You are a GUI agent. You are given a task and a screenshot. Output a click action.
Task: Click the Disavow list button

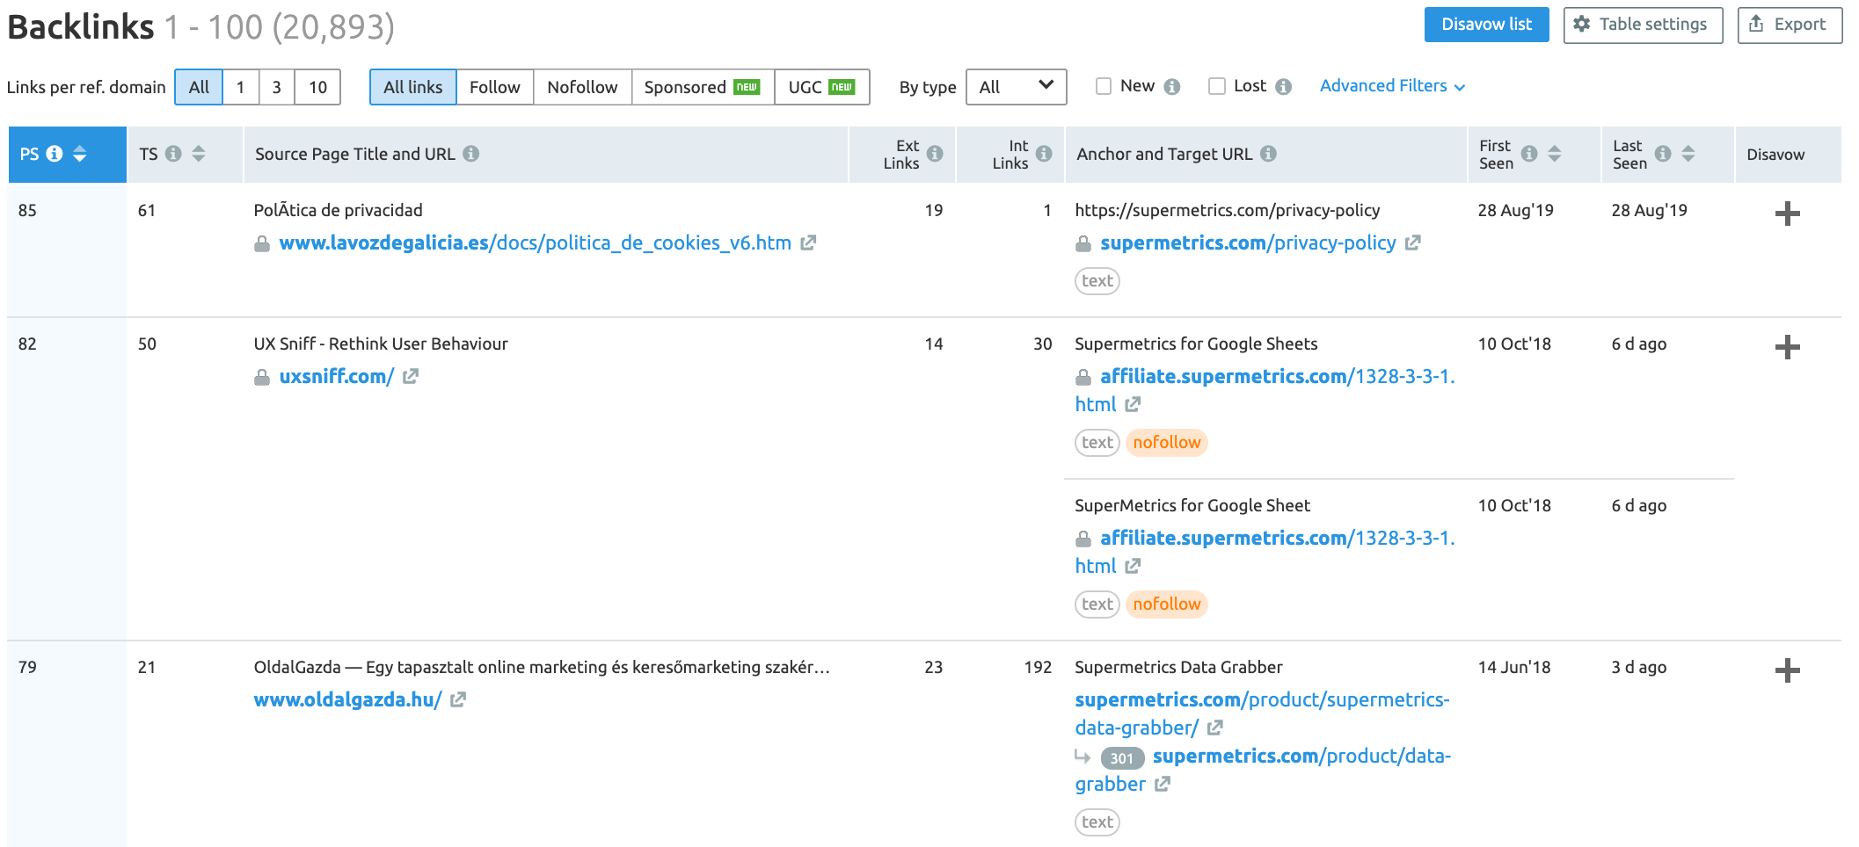(x=1486, y=25)
